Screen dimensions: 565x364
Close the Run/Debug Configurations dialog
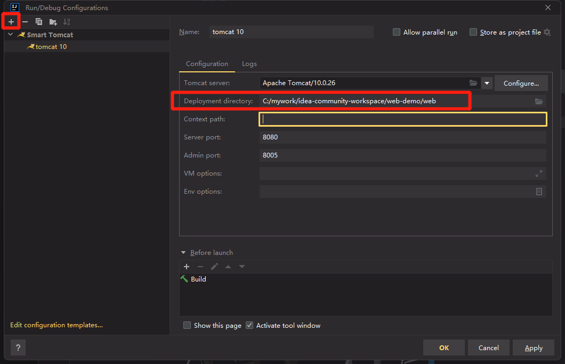[x=548, y=7]
